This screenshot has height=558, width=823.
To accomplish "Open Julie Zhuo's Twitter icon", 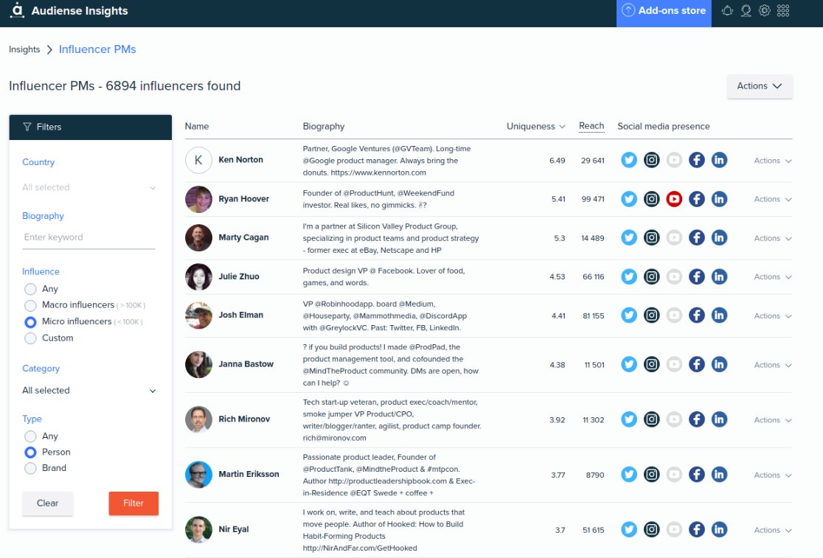I will click(629, 276).
